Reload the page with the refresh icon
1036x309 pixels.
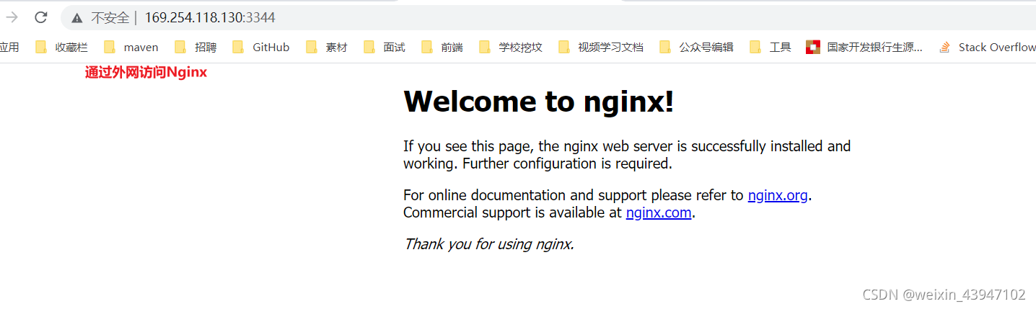coord(41,17)
